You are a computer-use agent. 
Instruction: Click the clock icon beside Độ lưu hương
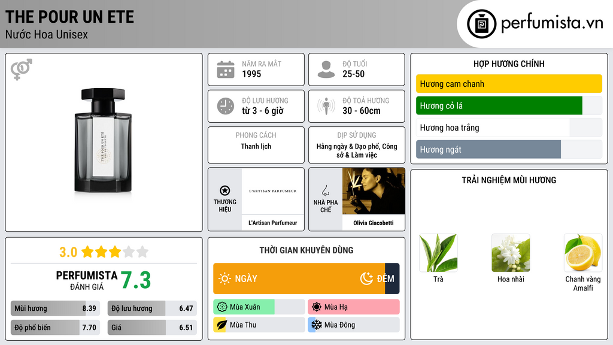[226, 106]
